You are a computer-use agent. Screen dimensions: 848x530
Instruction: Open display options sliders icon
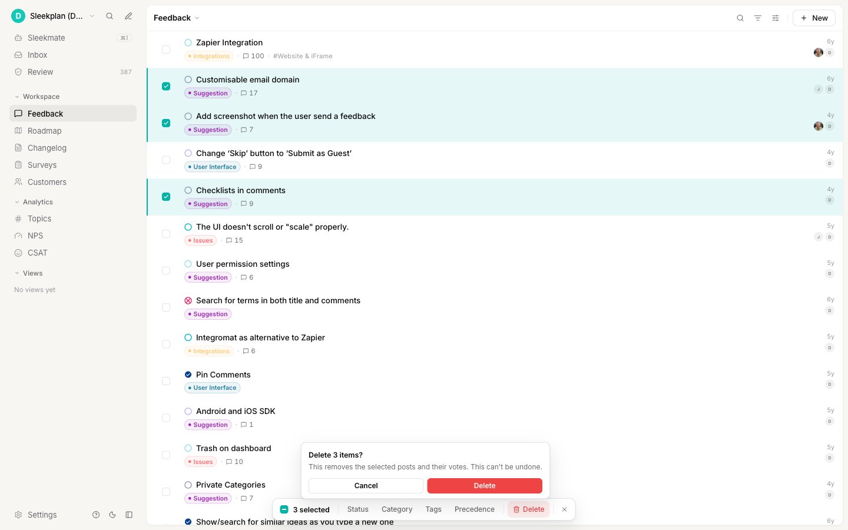(776, 18)
